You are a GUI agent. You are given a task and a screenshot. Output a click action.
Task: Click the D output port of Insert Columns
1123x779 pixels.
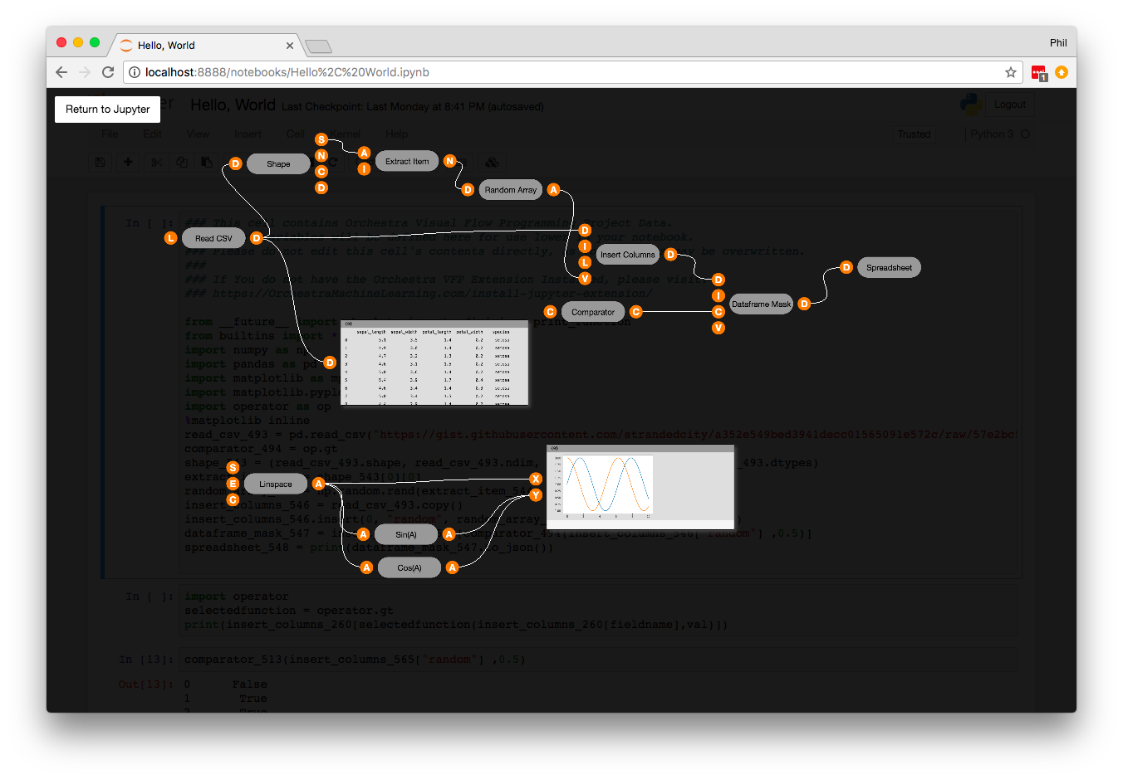coord(671,255)
